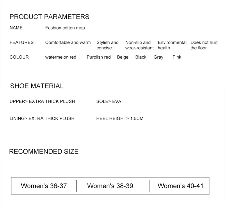Viewport: 225px width, 206px height.
Task: Click the Women's 36-37 size cell
Action: pos(44,186)
